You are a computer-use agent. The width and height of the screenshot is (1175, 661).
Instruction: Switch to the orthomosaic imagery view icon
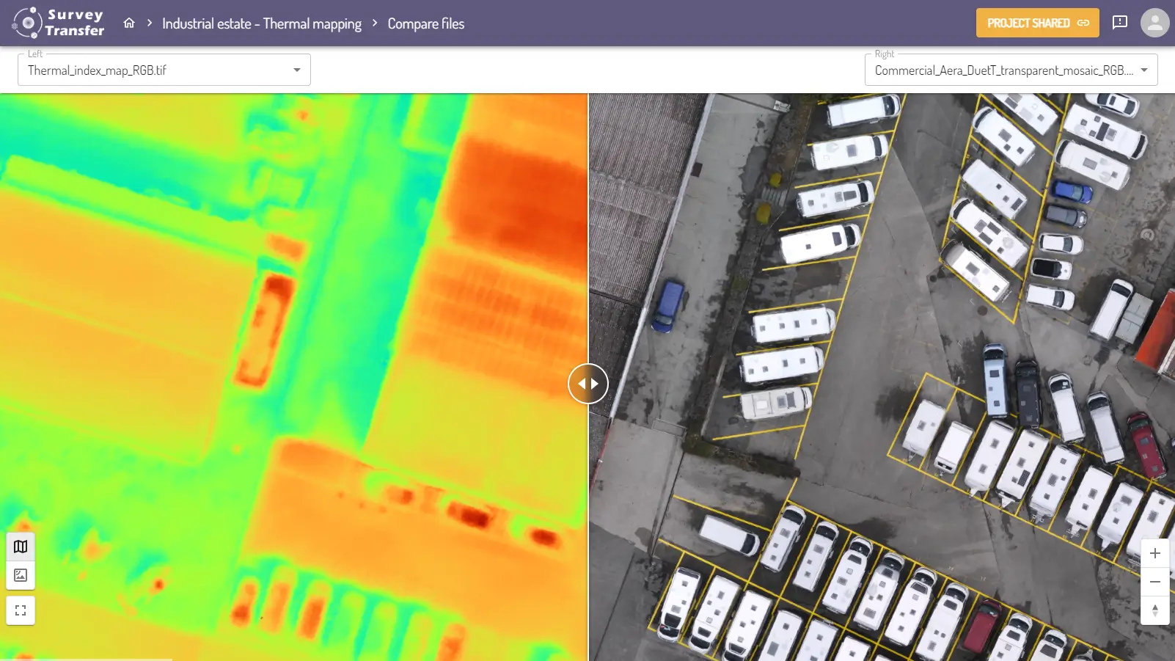click(x=20, y=575)
